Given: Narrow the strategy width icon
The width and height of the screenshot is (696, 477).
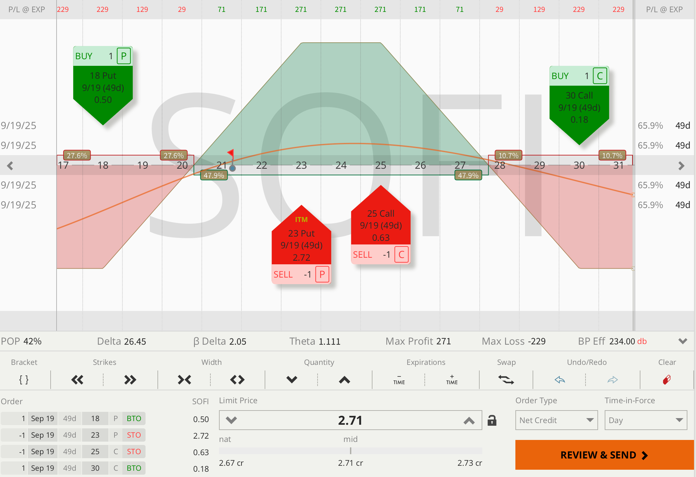Looking at the screenshot, I should 184,379.
